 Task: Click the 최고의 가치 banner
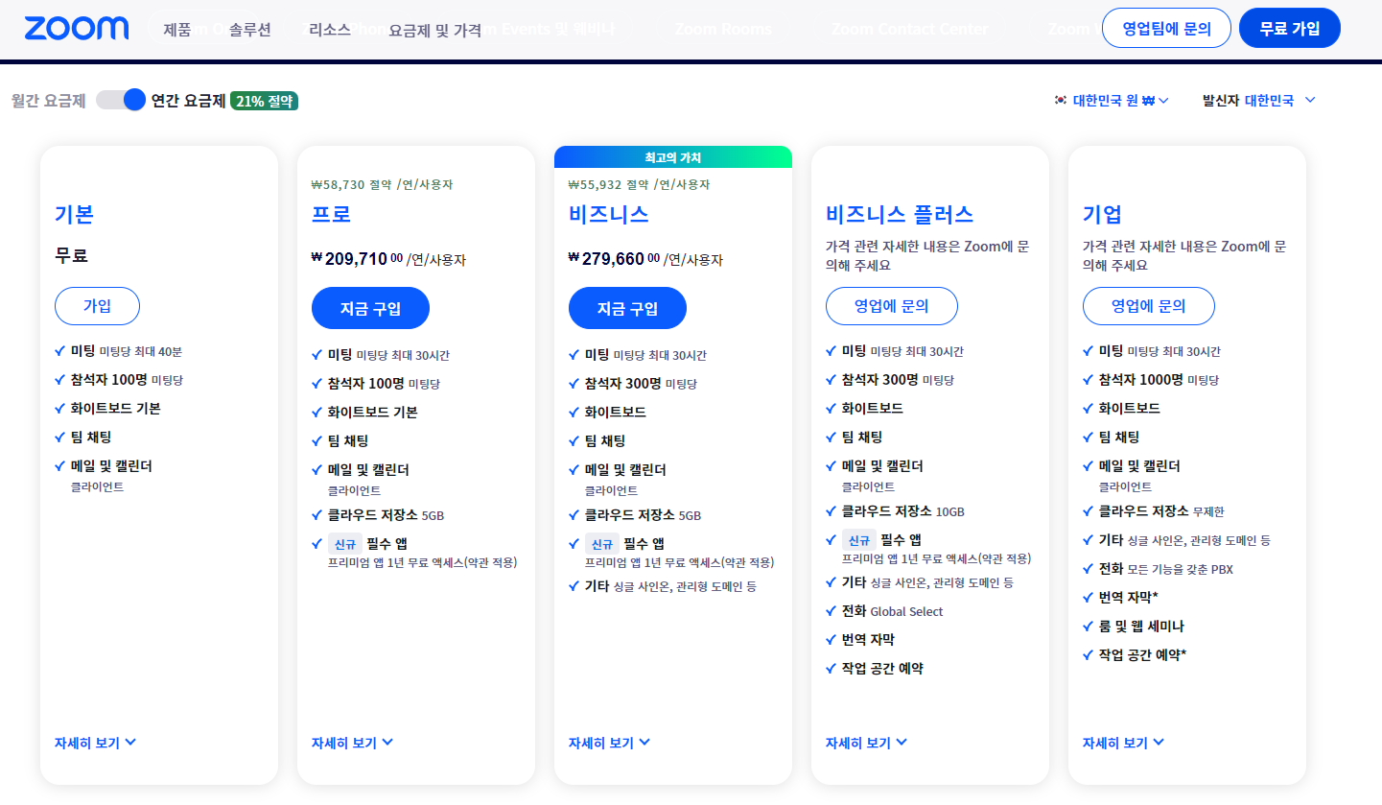673,157
